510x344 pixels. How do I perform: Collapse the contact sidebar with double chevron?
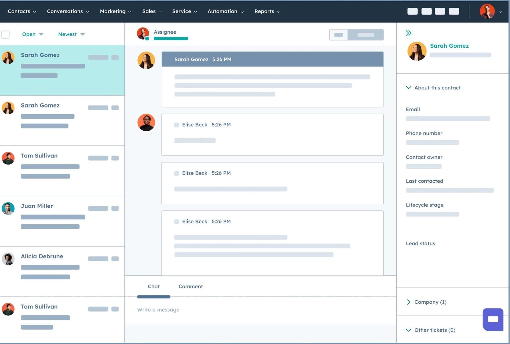[409, 33]
